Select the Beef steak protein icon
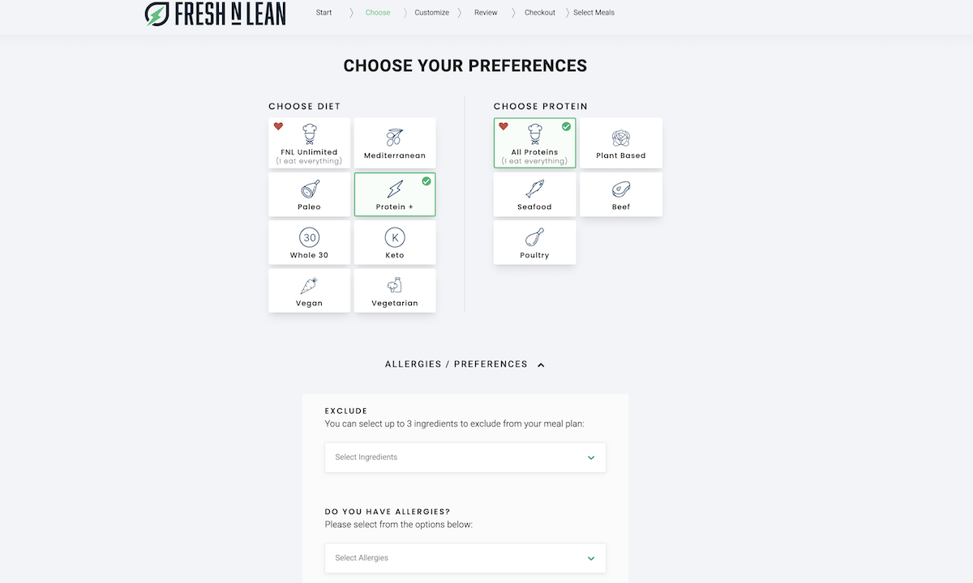Screen dimensions: 973x583 coord(621,189)
